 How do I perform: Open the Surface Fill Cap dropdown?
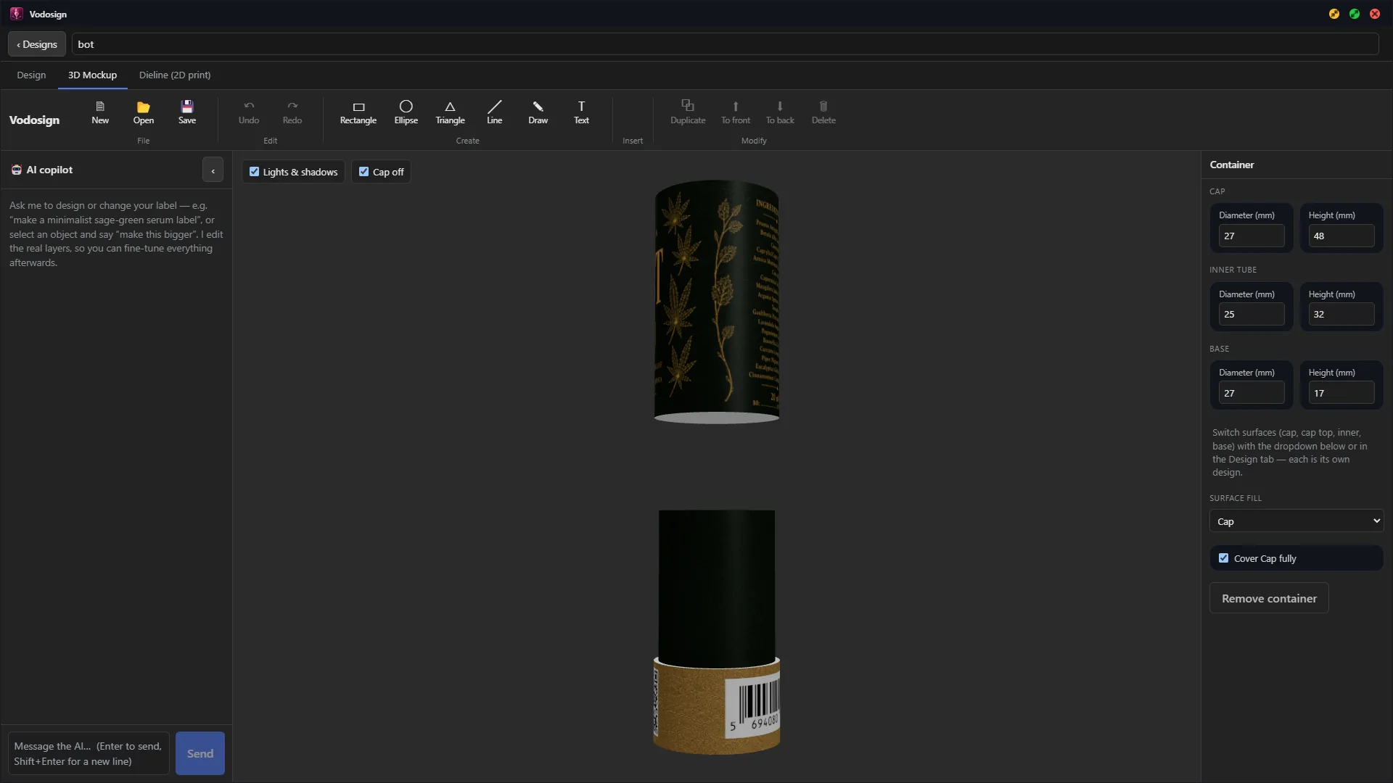[1297, 521]
